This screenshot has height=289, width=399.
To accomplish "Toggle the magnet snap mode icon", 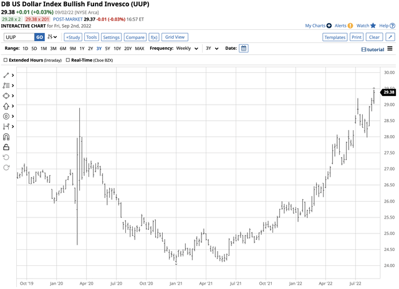I will (x=6, y=137).
